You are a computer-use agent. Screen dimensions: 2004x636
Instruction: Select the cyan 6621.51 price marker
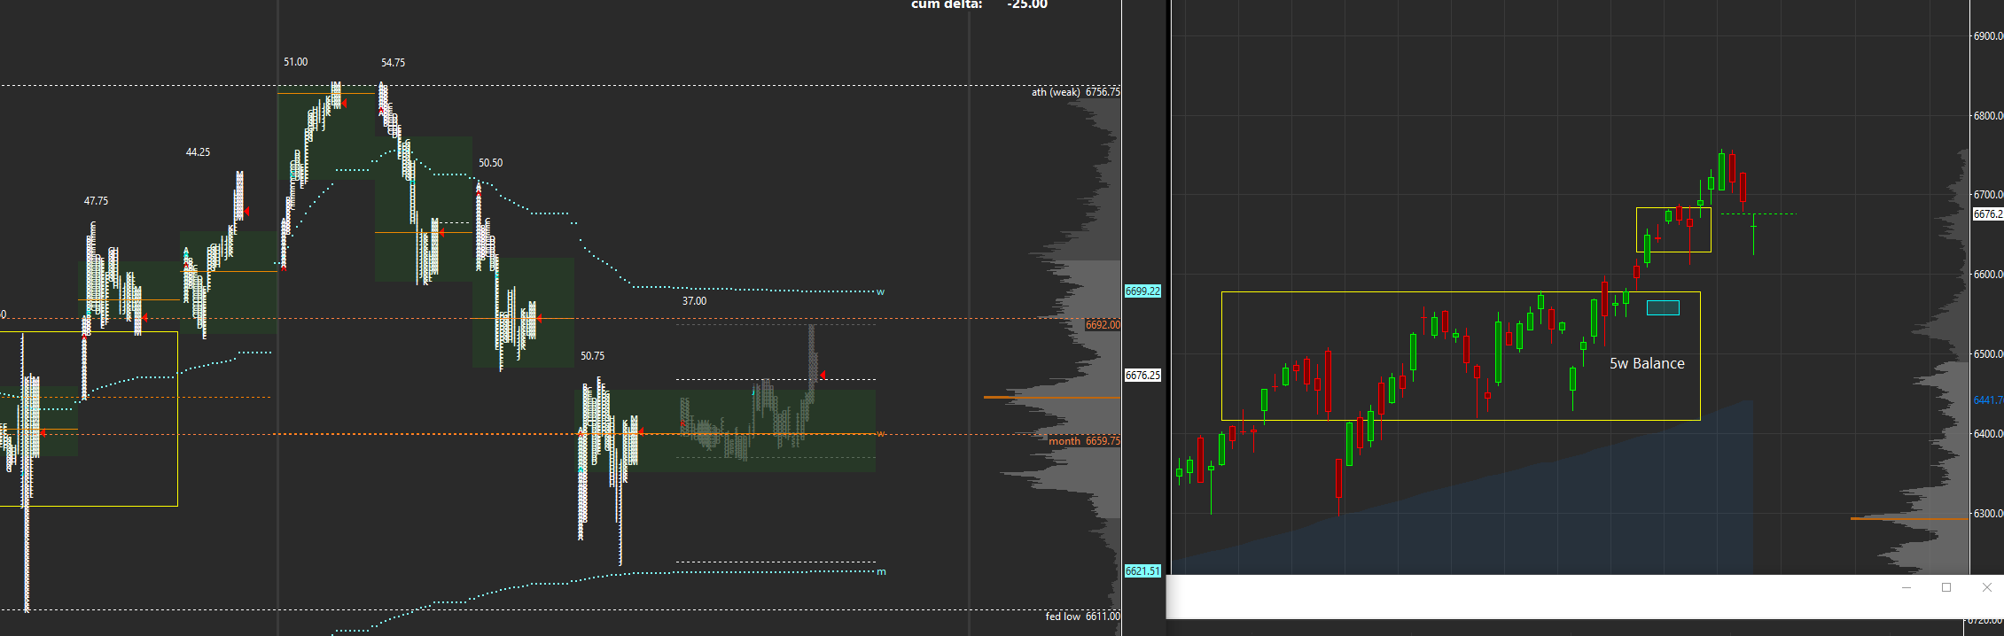(1142, 571)
